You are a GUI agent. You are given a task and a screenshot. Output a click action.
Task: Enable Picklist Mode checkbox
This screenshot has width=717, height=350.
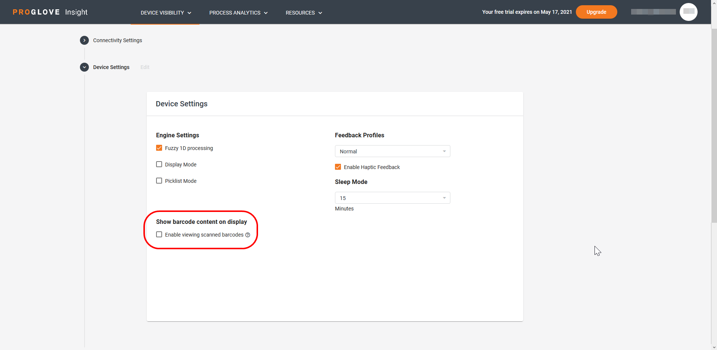(159, 181)
